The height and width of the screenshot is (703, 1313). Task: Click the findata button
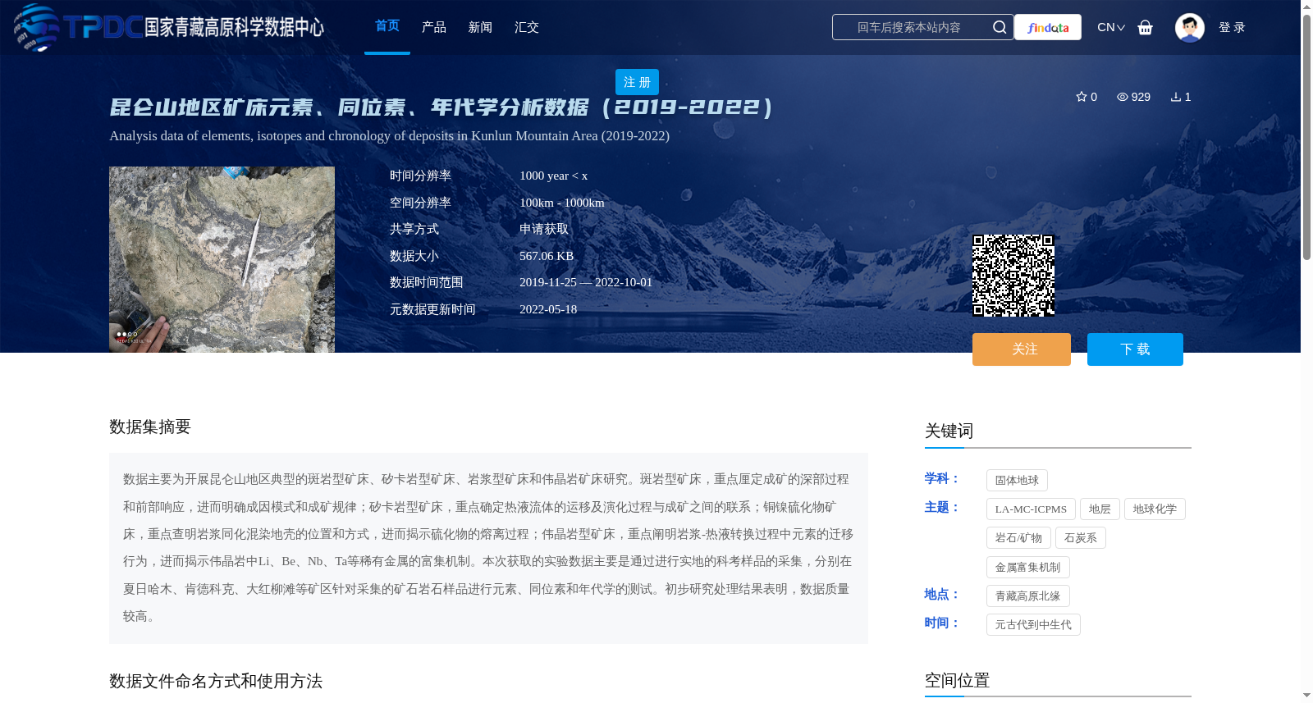click(x=1048, y=27)
